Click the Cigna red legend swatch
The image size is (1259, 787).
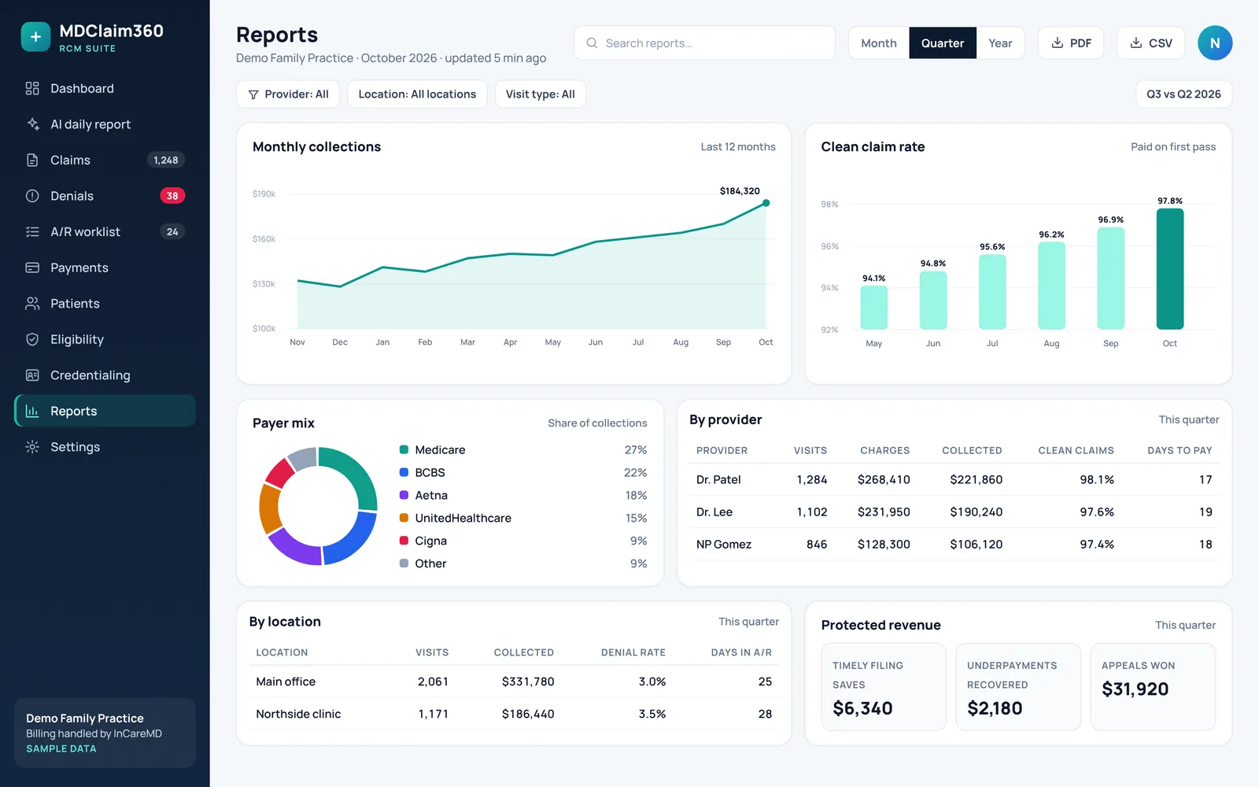click(404, 541)
